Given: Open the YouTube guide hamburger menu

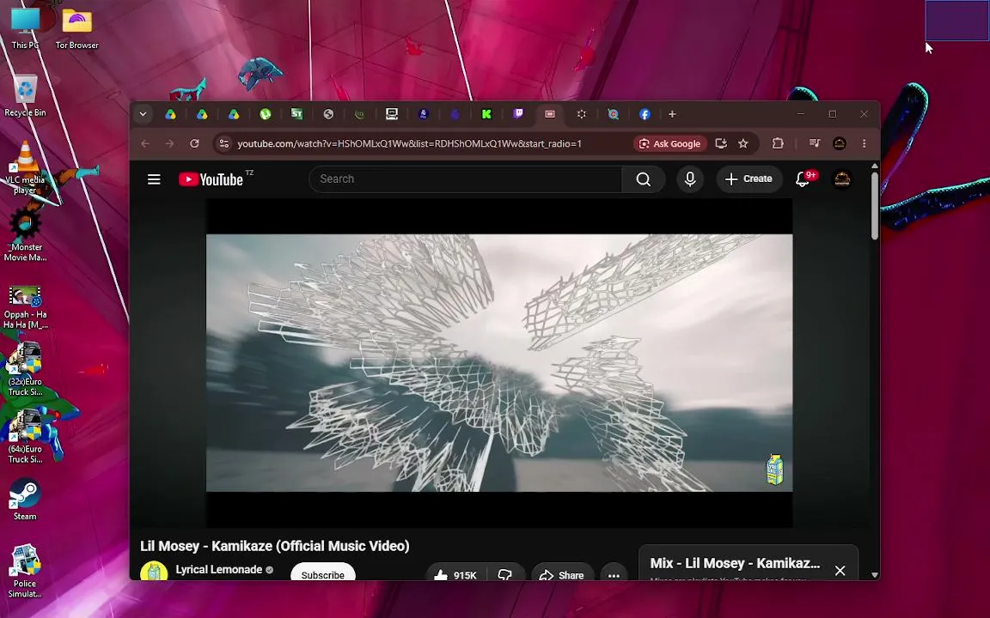Looking at the screenshot, I should pyautogui.click(x=154, y=179).
